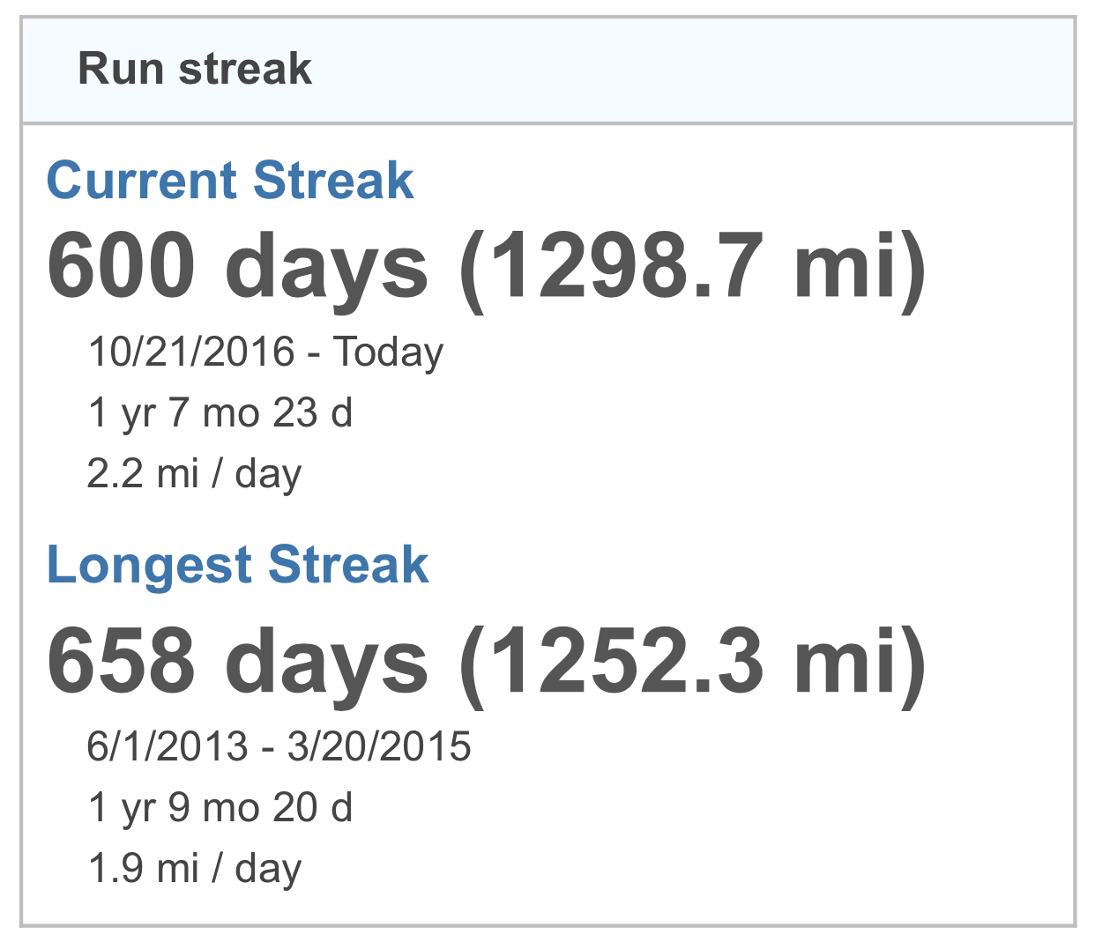1095x942 pixels.
Task: Select the "1.9 mi / day" average
Action: point(194,869)
